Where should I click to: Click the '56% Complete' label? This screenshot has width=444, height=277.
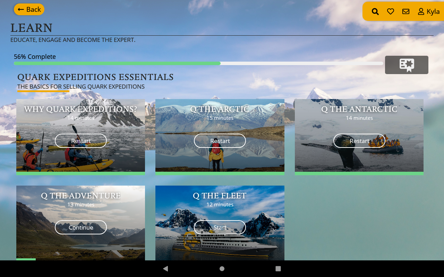(35, 56)
